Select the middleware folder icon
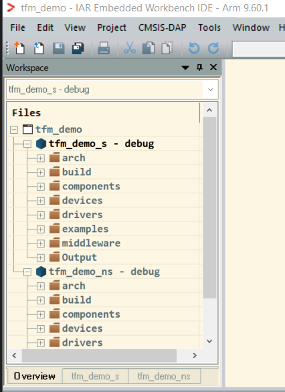This screenshot has width=285, height=392. coord(54,243)
